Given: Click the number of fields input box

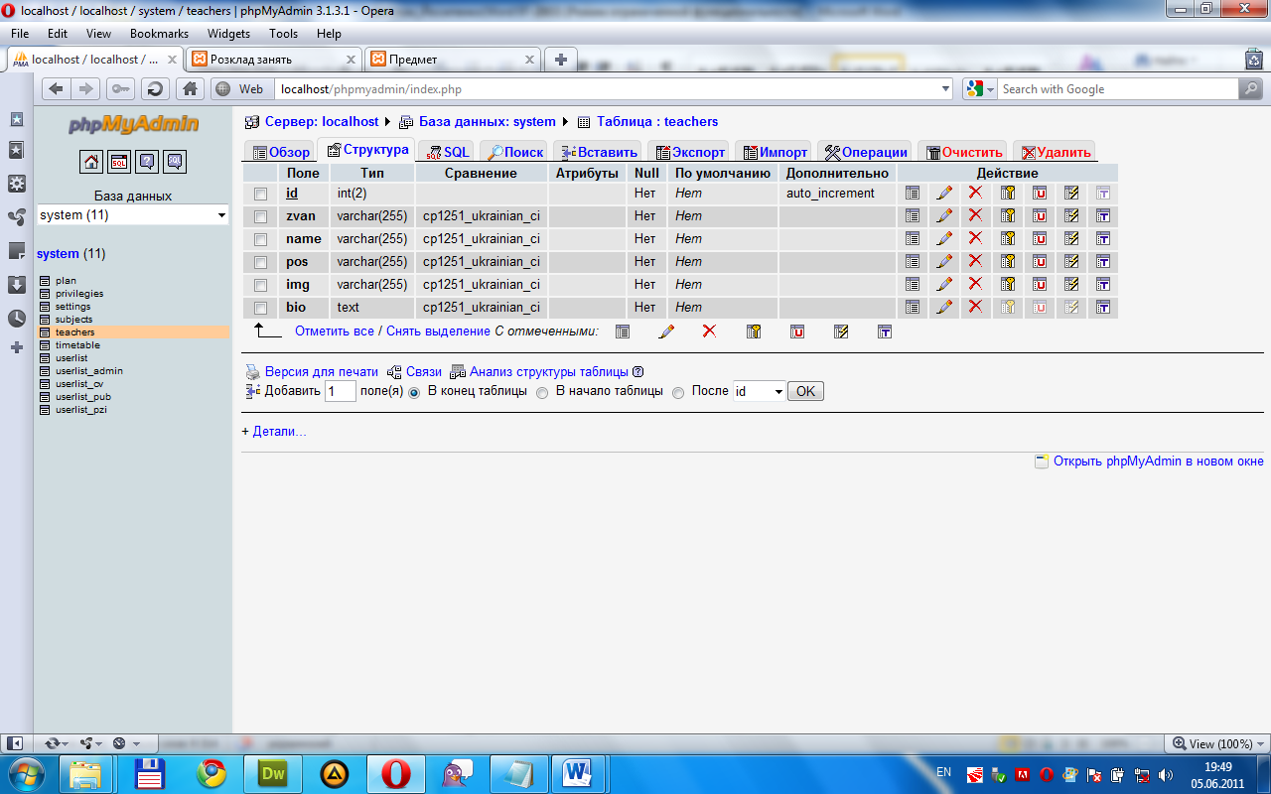Looking at the screenshot, I should coord(341,391).
